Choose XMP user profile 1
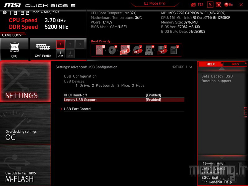 [60, 54]
